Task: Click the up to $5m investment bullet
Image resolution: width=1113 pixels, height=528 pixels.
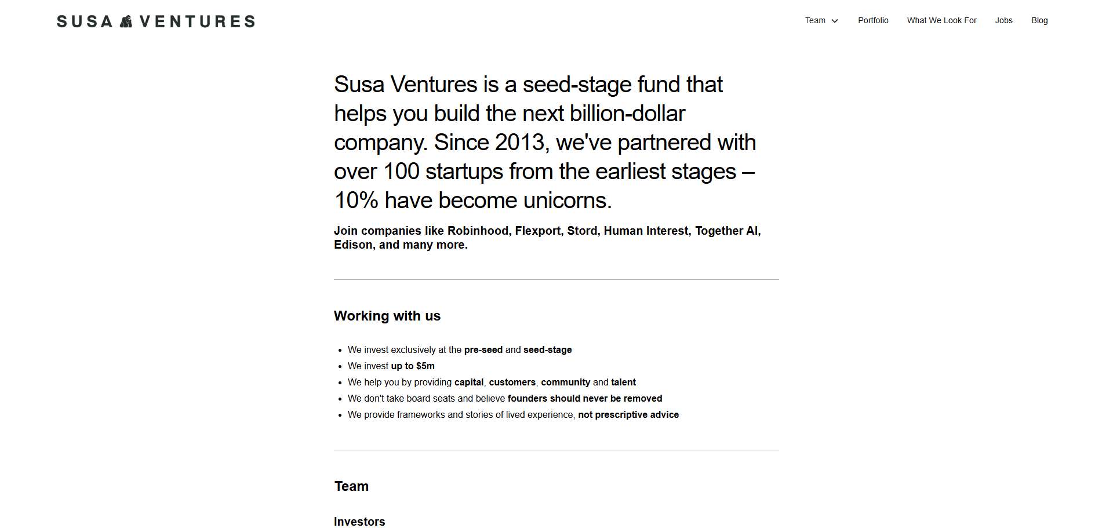Action: tap(412, 366)
